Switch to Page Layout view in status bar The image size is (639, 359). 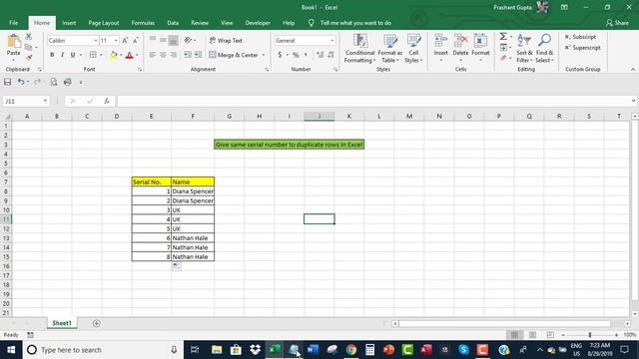(x=532, y=335)
